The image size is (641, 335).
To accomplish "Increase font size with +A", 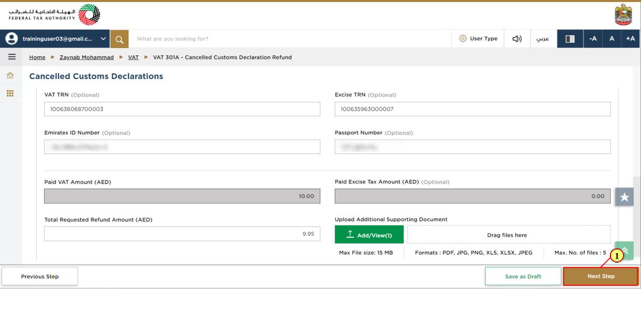I will [x=630, y=39].
